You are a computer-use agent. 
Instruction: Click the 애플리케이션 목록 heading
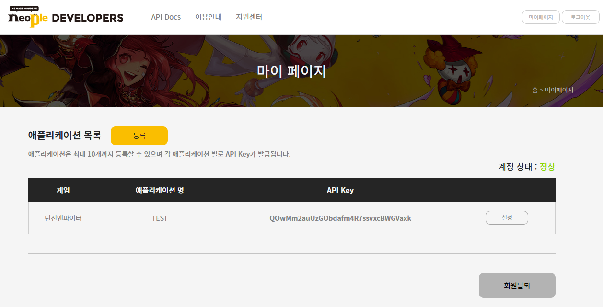[65, 136]
